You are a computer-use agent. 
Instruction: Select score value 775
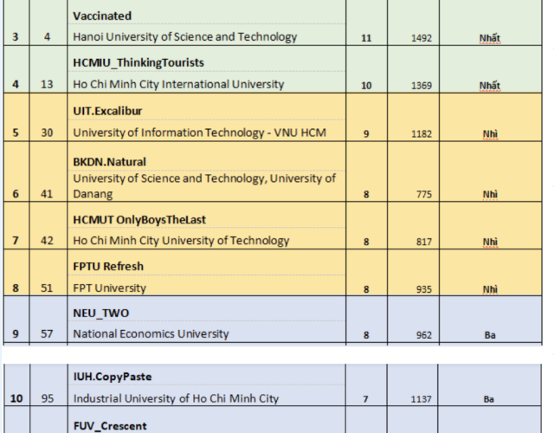[x=423, y=194]
